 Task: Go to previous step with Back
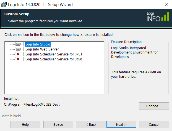pos(91,124)
